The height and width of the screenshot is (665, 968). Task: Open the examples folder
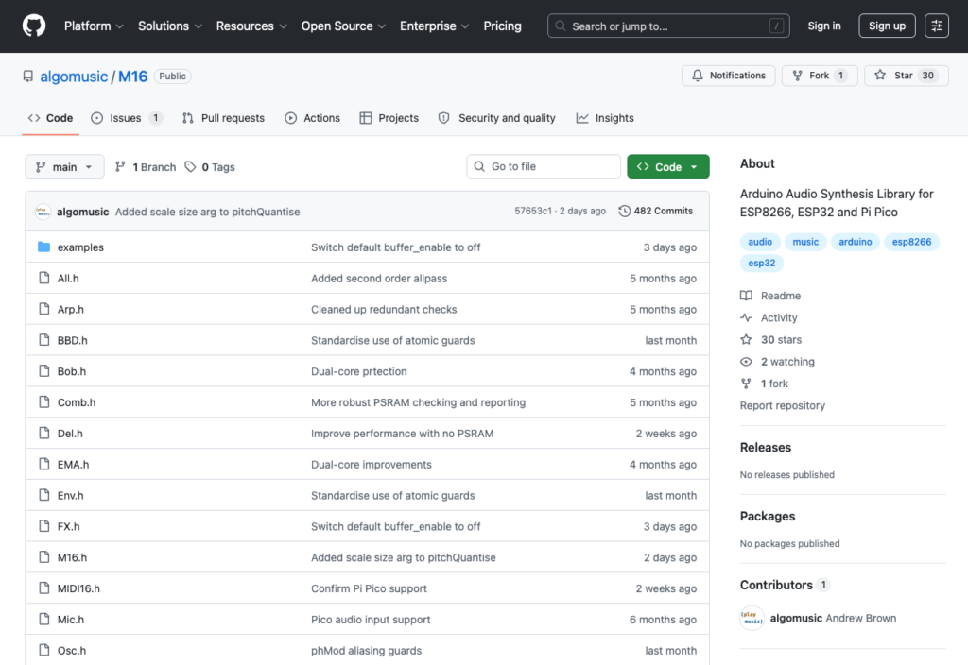click(80, 247)
